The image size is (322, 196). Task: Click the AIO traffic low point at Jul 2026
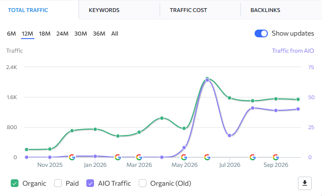tap(230, 136)
